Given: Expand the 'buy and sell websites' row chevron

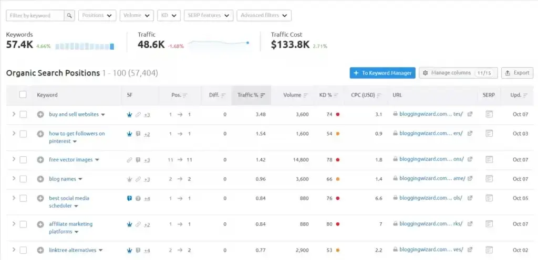Looking at the screenshot, I should (x=14, y=114).
